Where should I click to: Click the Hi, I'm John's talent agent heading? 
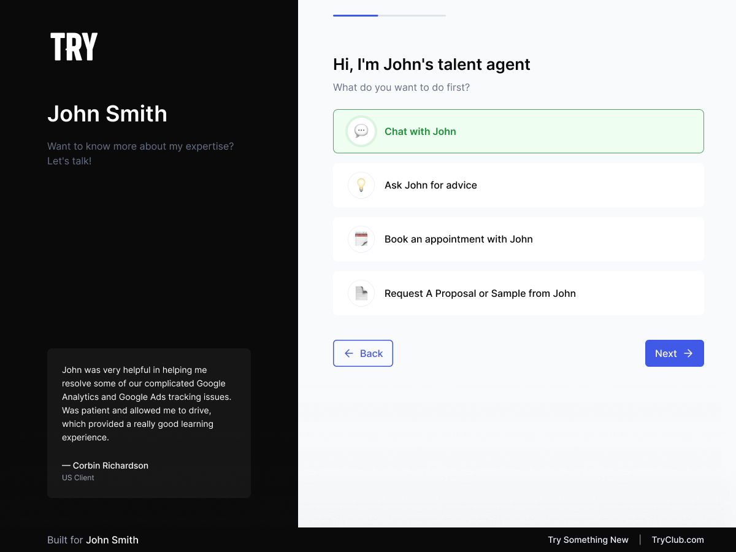point(431,64)
